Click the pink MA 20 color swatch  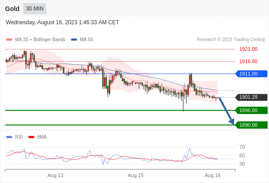click(x=9, y=40)
